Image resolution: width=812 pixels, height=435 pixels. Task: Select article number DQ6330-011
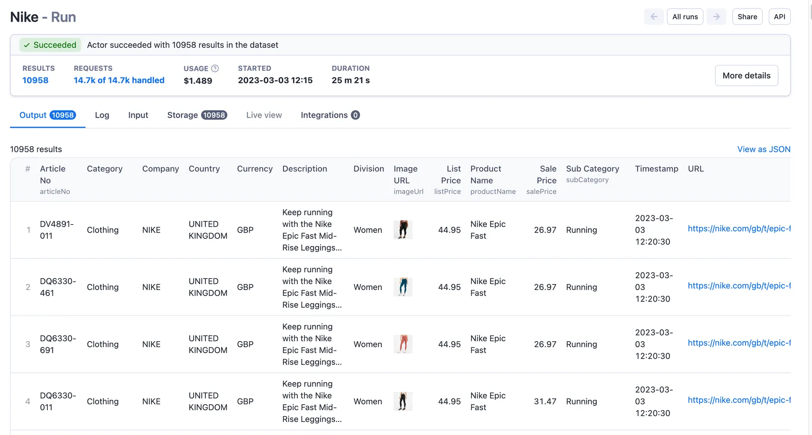pyautogui.click(x=58, y=402)
